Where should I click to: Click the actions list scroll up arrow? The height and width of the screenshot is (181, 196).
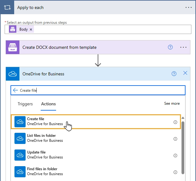click(x=183, y=118)
